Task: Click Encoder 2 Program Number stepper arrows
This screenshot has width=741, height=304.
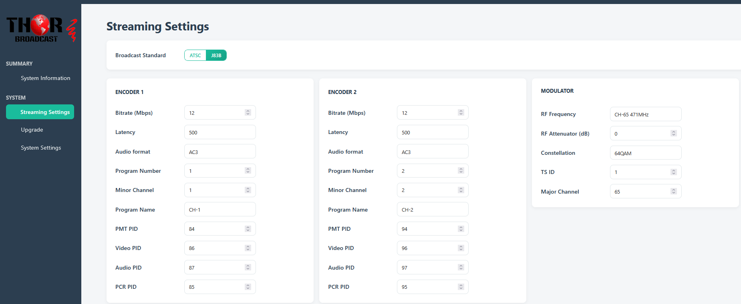Action: tap(461, 171)
